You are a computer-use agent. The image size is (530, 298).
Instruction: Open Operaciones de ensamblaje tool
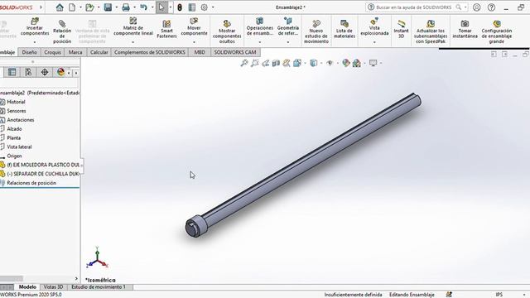(259, 26)
